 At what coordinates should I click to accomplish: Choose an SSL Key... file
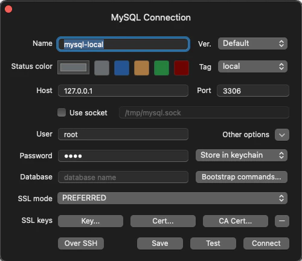[x=91, y=221]
